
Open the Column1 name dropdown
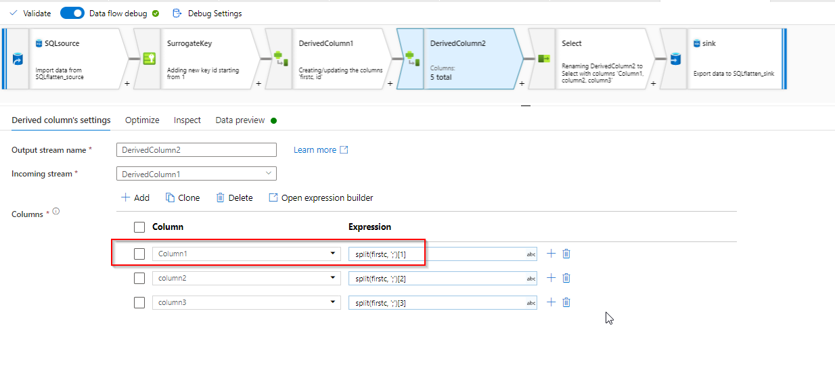pyautogui.click(x=246, y=254)
